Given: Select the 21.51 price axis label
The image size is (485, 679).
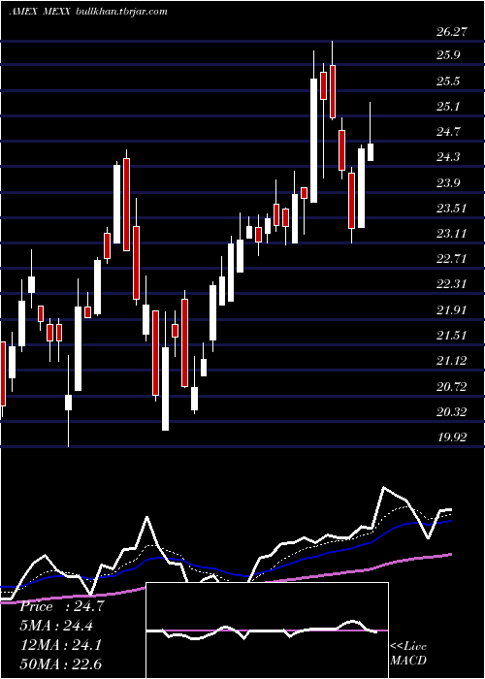Looking at the screenshot, I should [452, 336].
